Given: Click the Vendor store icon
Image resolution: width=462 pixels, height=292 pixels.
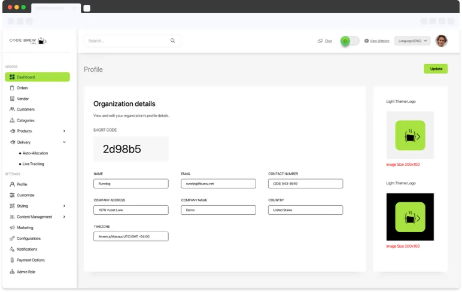Looking at the screenshot, I should coord(12,99).
